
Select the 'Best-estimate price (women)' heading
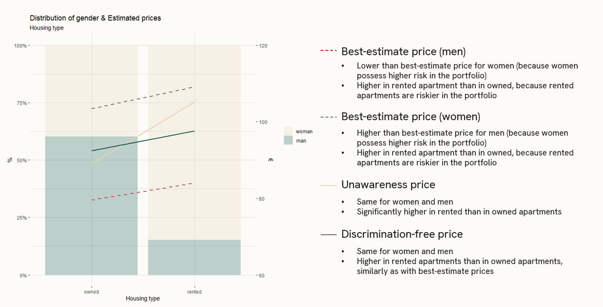point(411,117)
